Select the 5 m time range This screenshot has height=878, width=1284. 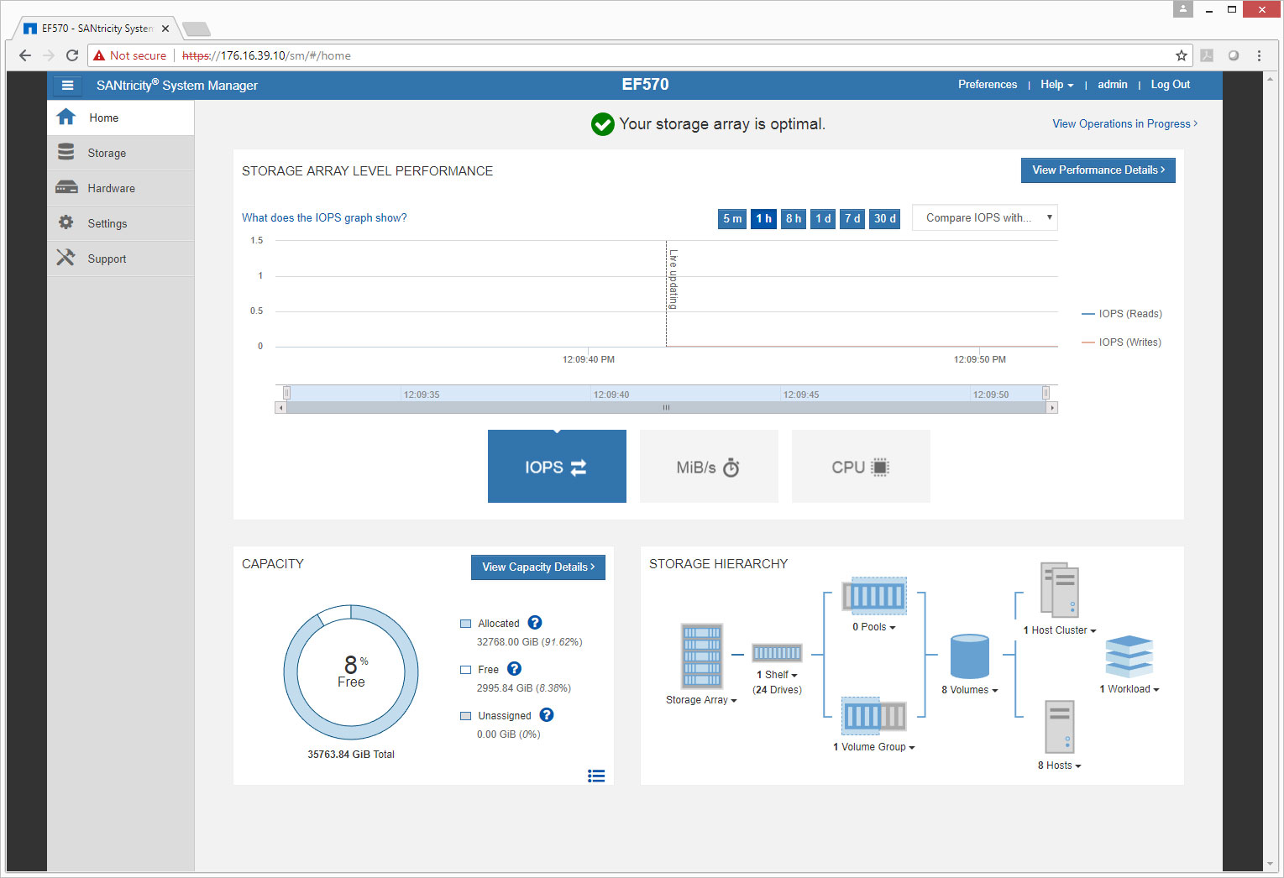[x=732, y=218]
